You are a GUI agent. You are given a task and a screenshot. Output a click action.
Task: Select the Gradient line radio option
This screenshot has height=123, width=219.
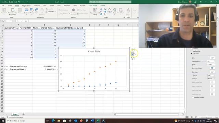click(x=191, y=51)
